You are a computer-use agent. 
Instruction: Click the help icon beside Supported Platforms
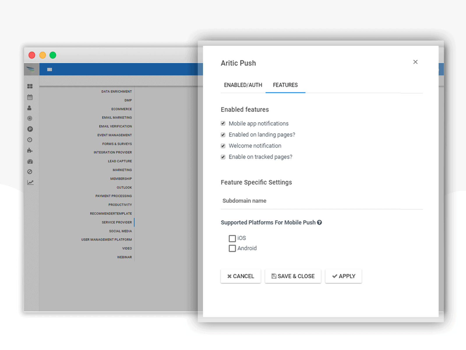[x=320, y=223]
